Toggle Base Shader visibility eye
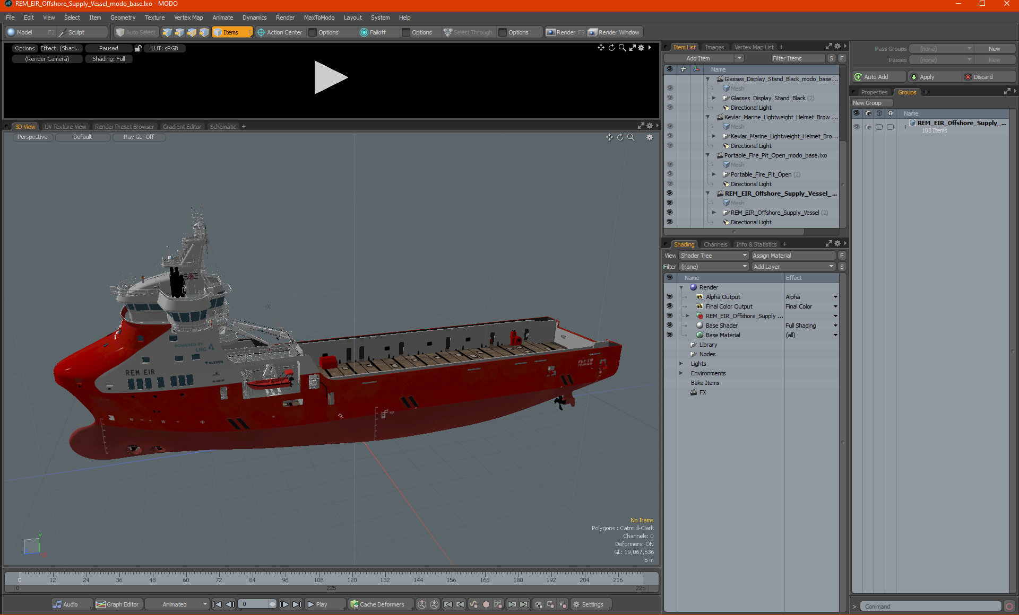The height and width of the screenshot is (615, 1019). tap(670, 326)
